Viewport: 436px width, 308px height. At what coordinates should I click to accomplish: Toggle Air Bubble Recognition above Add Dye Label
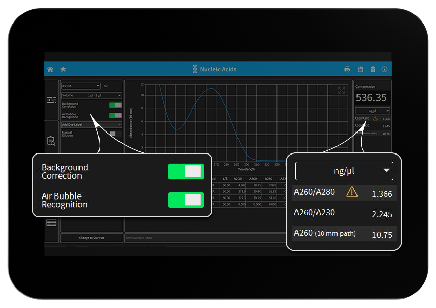[115, 115]
